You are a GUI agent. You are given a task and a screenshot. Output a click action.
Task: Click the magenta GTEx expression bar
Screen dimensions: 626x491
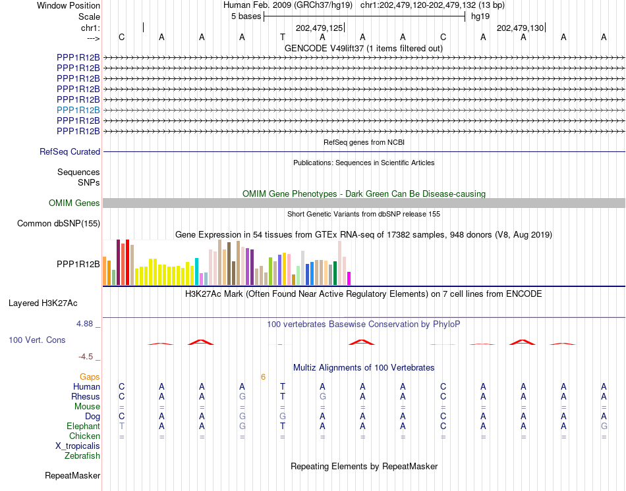349,278
